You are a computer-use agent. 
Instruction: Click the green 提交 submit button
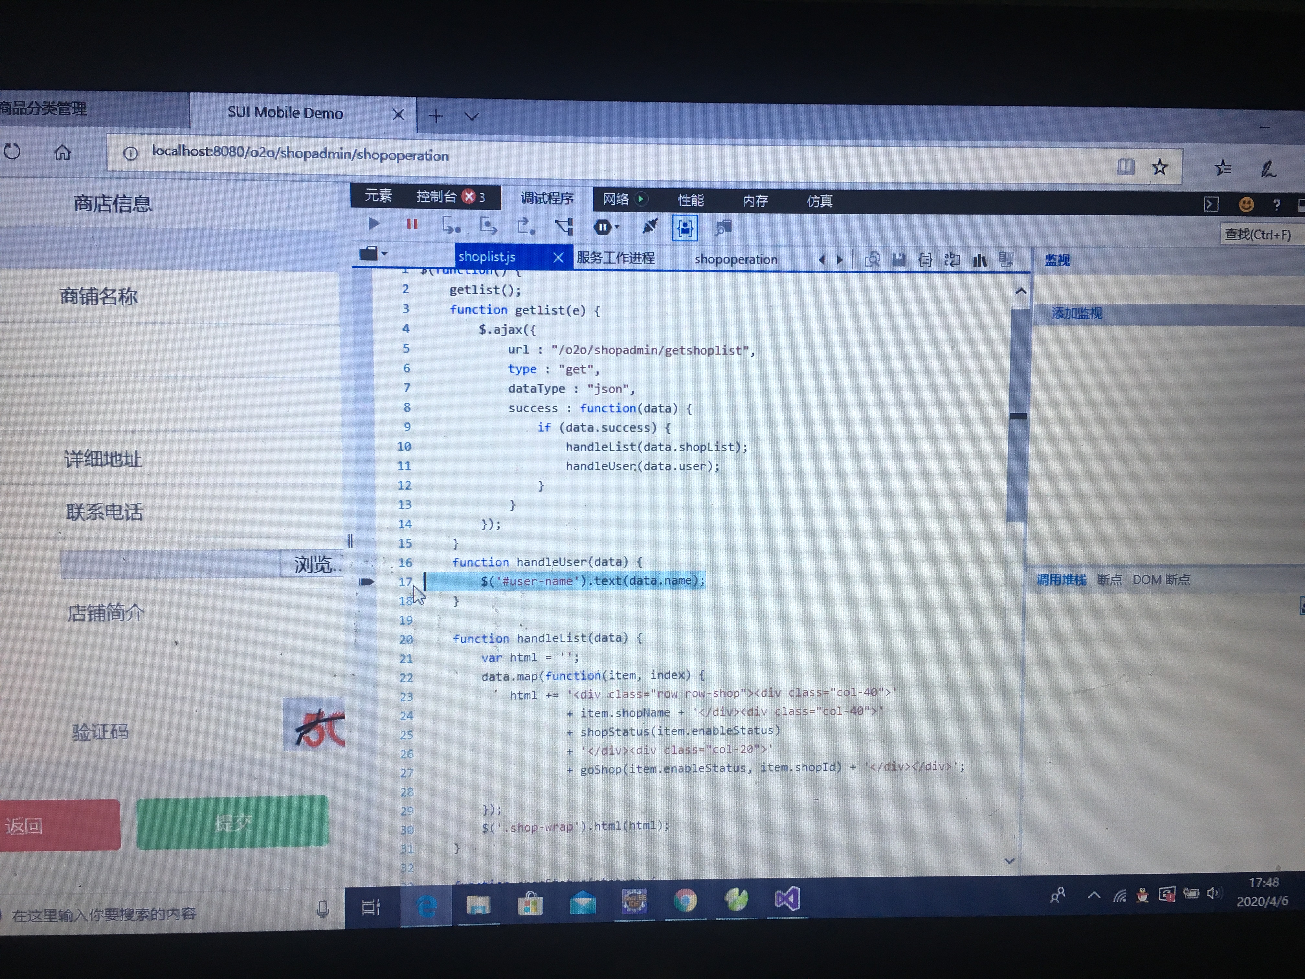[232, 822]
